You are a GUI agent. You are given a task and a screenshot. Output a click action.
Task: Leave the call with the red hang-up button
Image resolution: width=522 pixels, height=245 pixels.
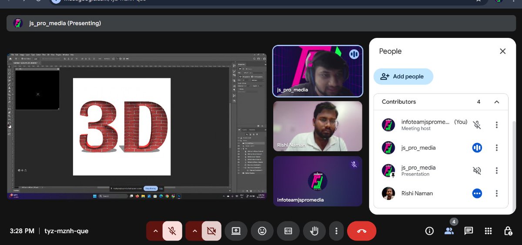(361, 231)
